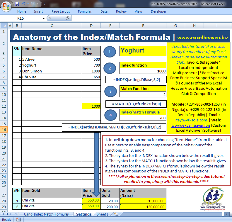This screenshot has height=222, width=232.
Task: Open the www.excelheaven.biz link in yellow box
Action: (x=191, y=125)
